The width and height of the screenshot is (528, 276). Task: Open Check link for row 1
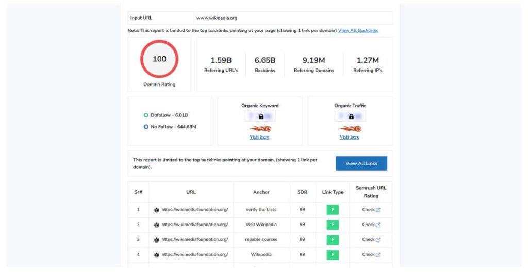click(371, 210)
